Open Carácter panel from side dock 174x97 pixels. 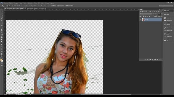(x=168, y=24)
